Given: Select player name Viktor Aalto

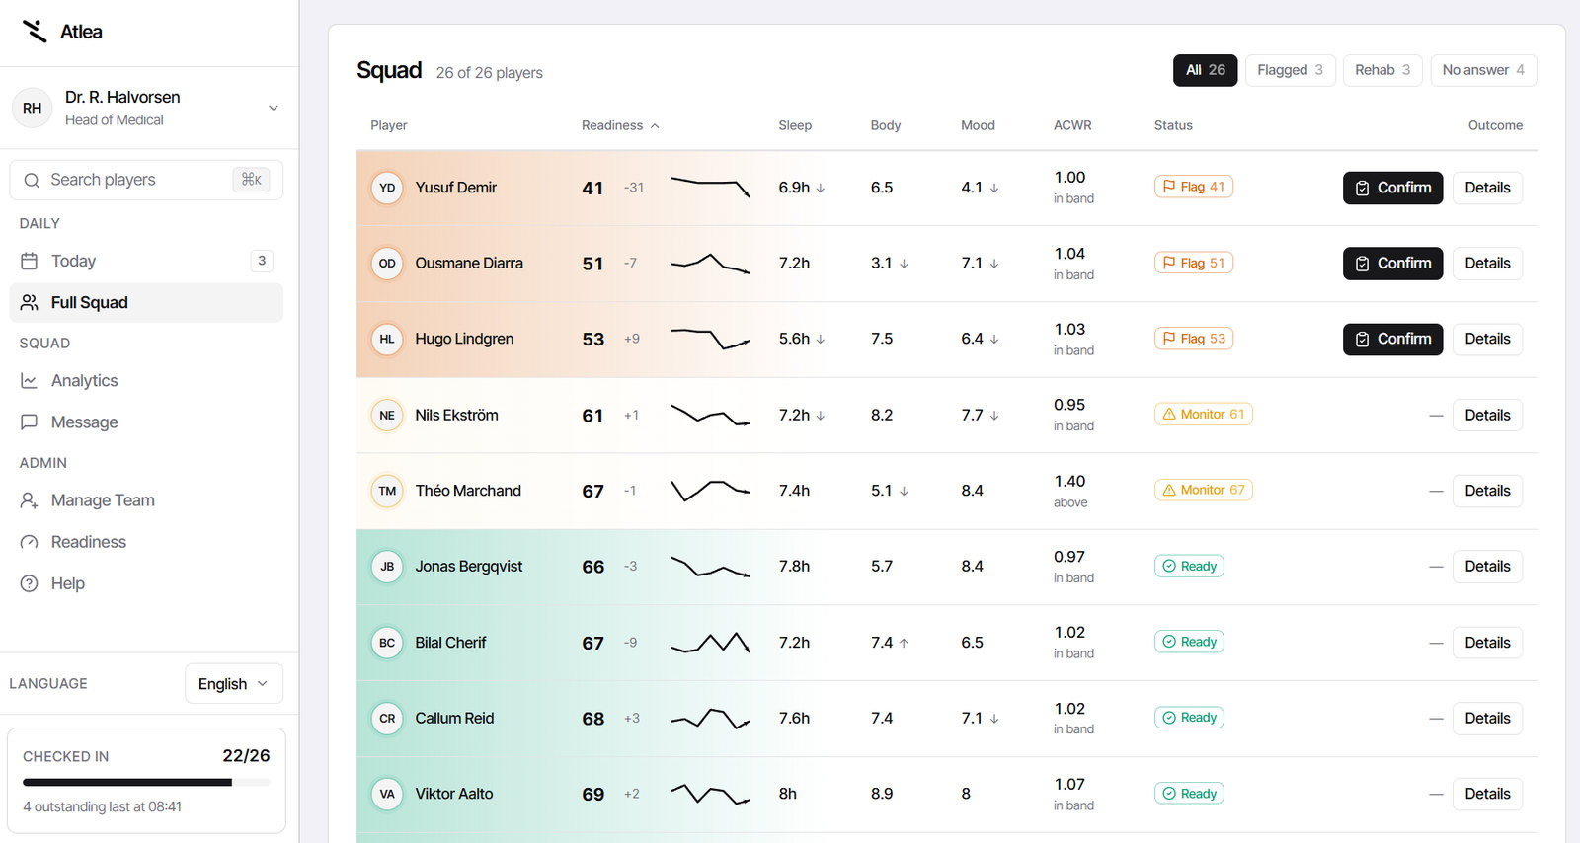Looking at the screenshot, I should [453, 794].
